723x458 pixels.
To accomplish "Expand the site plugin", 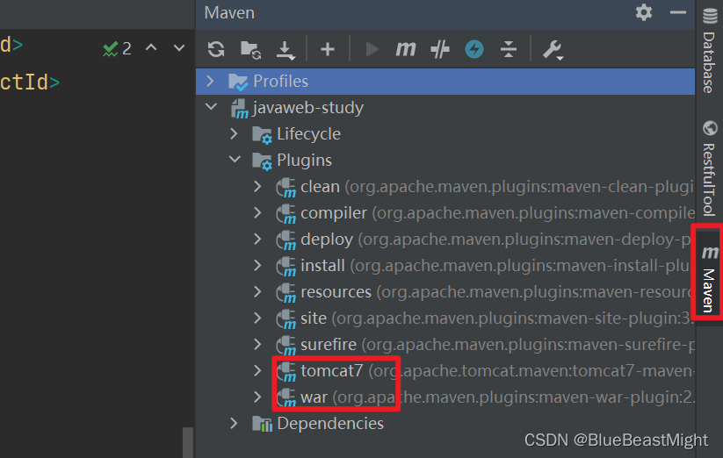I will 257,318.
